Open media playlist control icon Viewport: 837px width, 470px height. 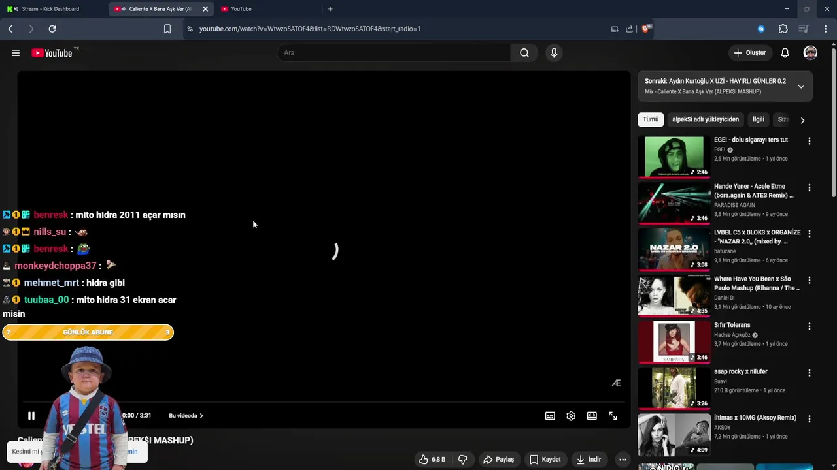point(804,29)
